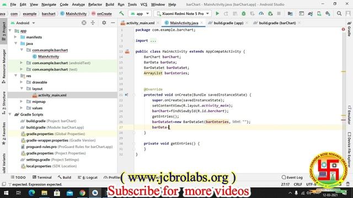Screen dimensions: 353x198
Task: Expand the manifests folder
Action: pyautogui.click(x=15, y=37)
